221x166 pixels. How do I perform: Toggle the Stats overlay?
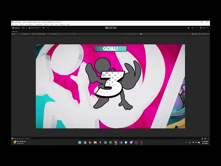200,34
